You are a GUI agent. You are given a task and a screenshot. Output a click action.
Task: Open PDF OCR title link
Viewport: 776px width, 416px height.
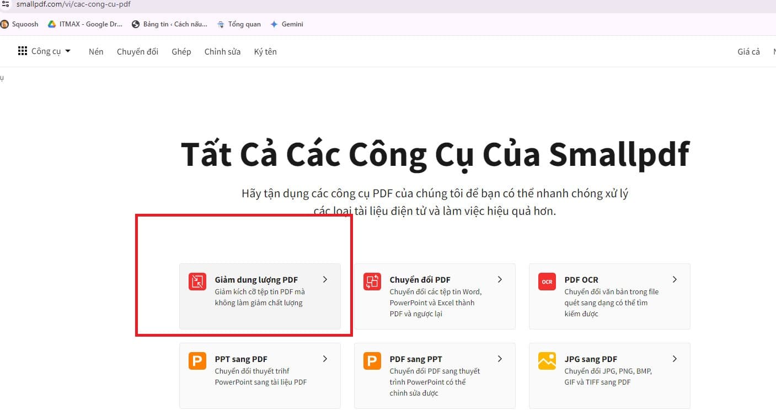[581, 280]
